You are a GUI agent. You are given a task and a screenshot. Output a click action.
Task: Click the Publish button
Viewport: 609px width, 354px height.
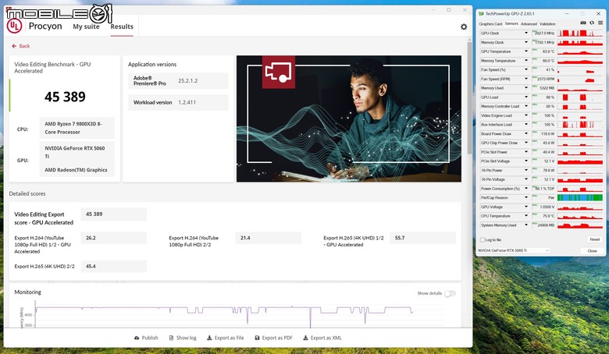[x=146, y=338]
